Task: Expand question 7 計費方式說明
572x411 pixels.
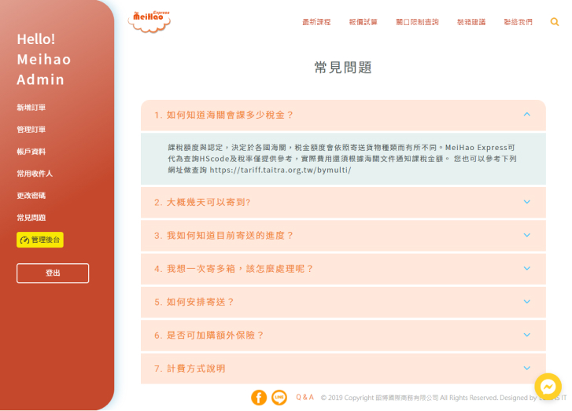Action: [343, 369]
